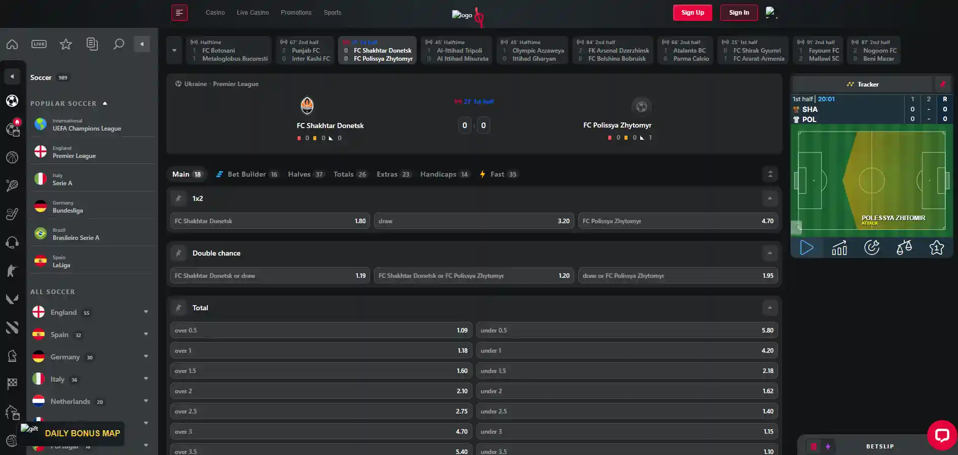
Task: Open the Casino menu item
Action: point(215,13)
